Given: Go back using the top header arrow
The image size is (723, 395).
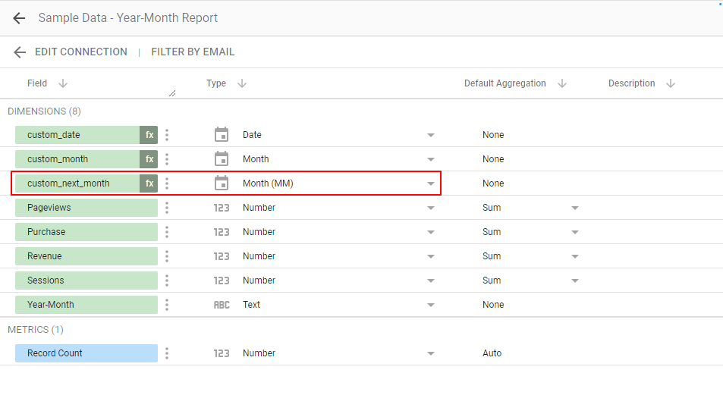Looking at the screenshot, I should point(19,18).
